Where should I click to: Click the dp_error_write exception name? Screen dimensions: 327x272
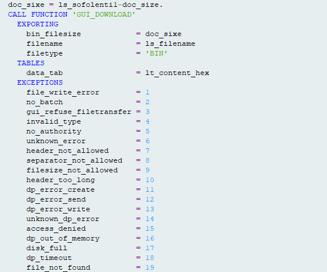coord(58,209)
